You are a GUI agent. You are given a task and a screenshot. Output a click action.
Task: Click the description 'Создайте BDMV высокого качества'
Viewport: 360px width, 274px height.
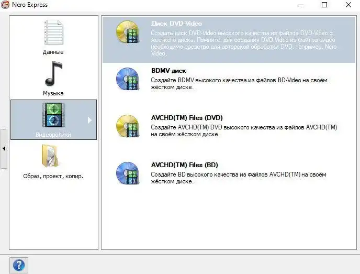(x=239, y=84)
